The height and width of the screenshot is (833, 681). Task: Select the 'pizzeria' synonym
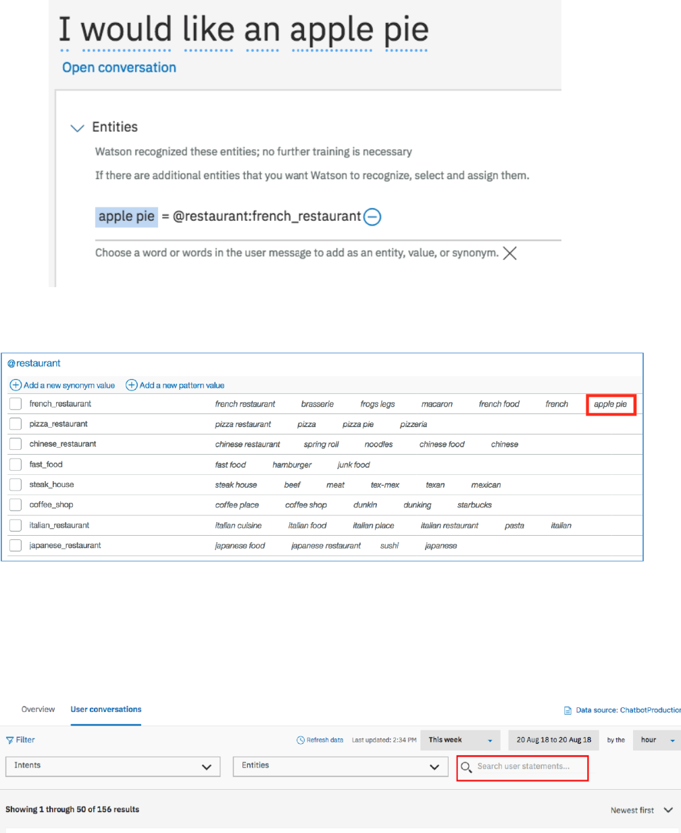pyautogui.click(x=413, y=424)
